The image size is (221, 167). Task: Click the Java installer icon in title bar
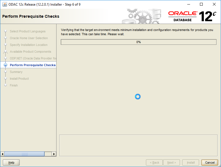coord(5,5)
